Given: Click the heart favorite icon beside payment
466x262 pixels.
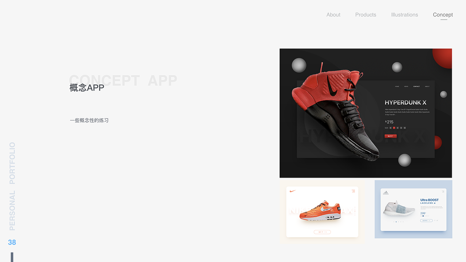Looking at the screenshot, I should tap(435, 221).
